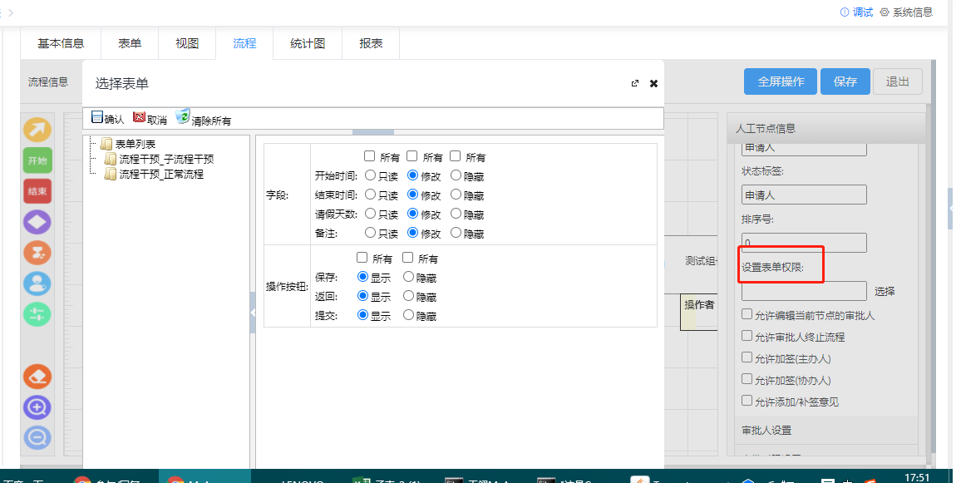956x483 pixels.
Task: Switch to the 基本信息 tab
Action: click(x=61, y=43)
